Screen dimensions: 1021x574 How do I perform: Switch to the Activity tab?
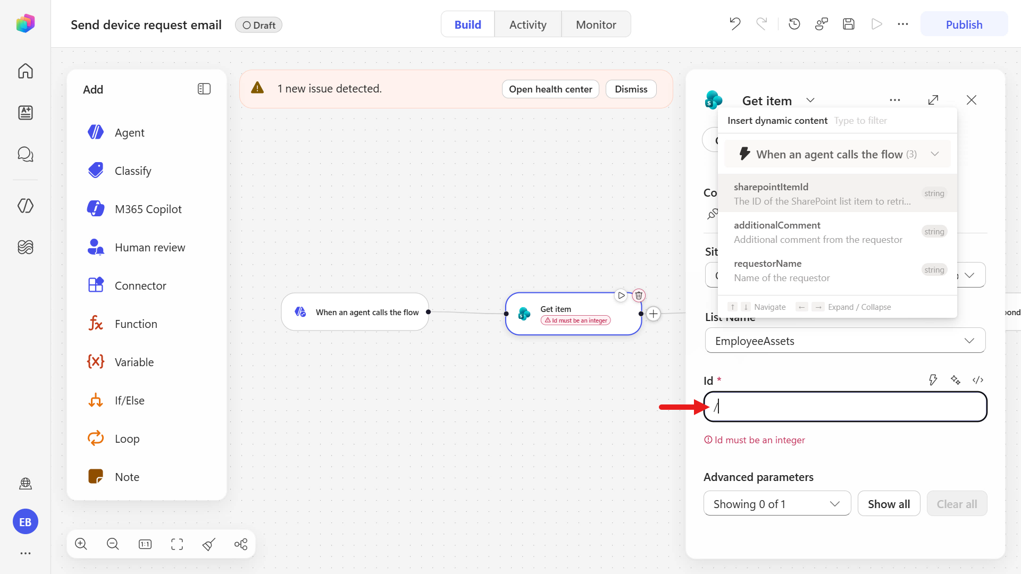(528, 24)
